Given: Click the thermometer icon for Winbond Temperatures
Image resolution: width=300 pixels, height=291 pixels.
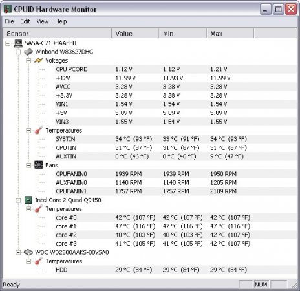Looking at the screenshot, I should click(39, 130).
